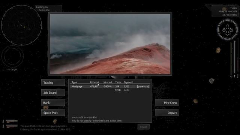Viewport: 240px width, 135px height.
Task: Click the Landing on Gemstone label
Action: click(43, 9)
